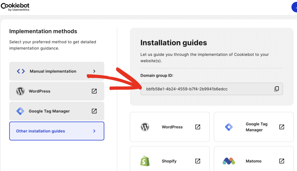Click WordPress logo in installation guides card
The image size is (297, 171).
click(x=145, y=127)
